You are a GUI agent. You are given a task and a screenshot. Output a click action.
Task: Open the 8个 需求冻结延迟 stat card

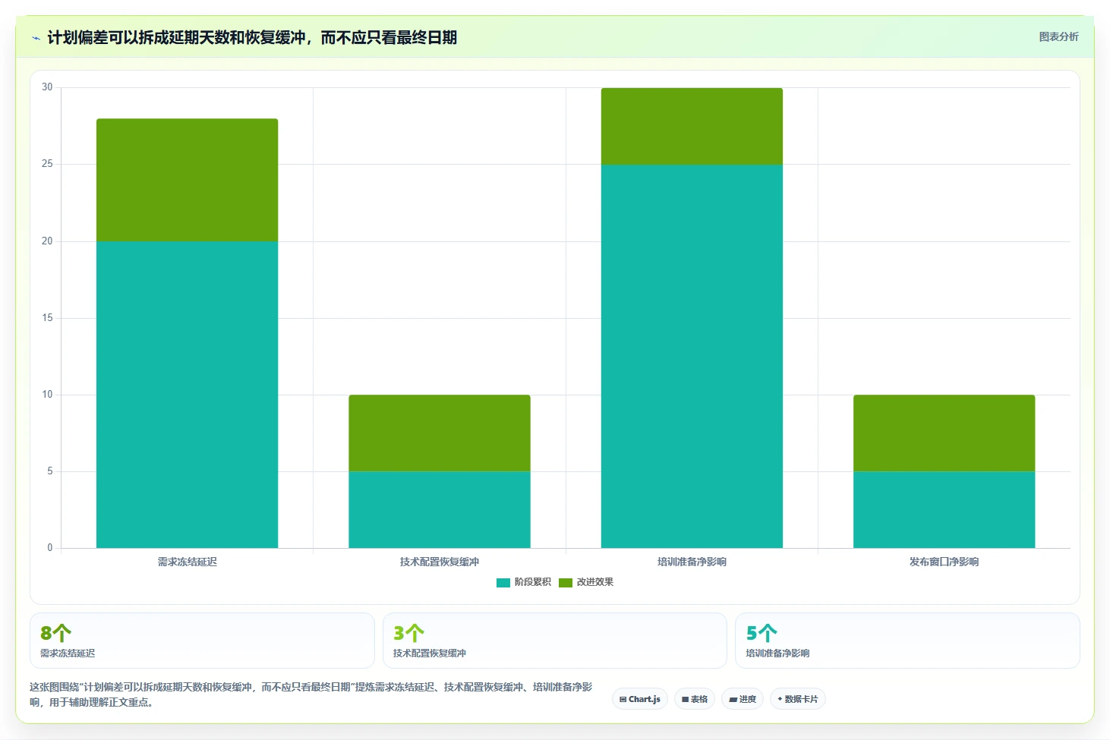click(202, 641)
